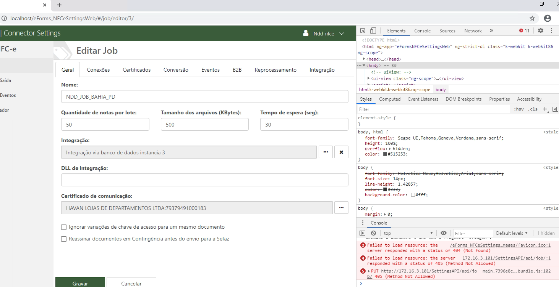Clear console with the ban icon

click(373, 233)
